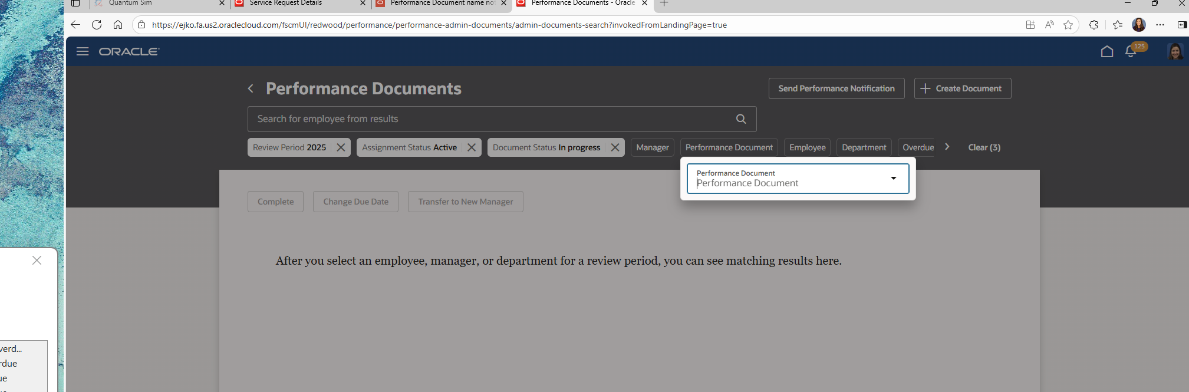
Task: Remove the Review Period 2025 filter
Action: click(x=341, y=147)
